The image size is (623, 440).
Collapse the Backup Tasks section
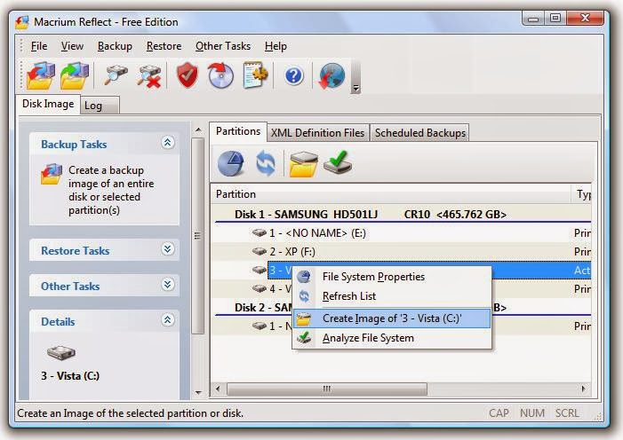tap(168, 143)
